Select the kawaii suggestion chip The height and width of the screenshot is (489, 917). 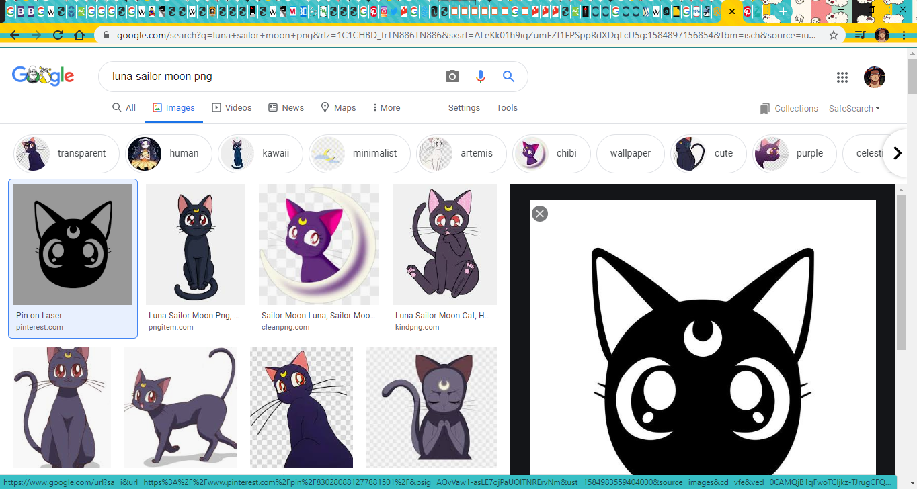(260, 153)
